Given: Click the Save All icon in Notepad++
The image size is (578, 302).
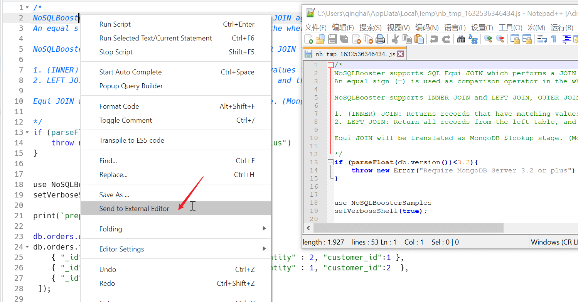Looking at the screenshot, I should coord(344,39).
